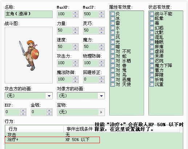
Task: Tick the 冰 element checkbox
Action: click(113, 18)
